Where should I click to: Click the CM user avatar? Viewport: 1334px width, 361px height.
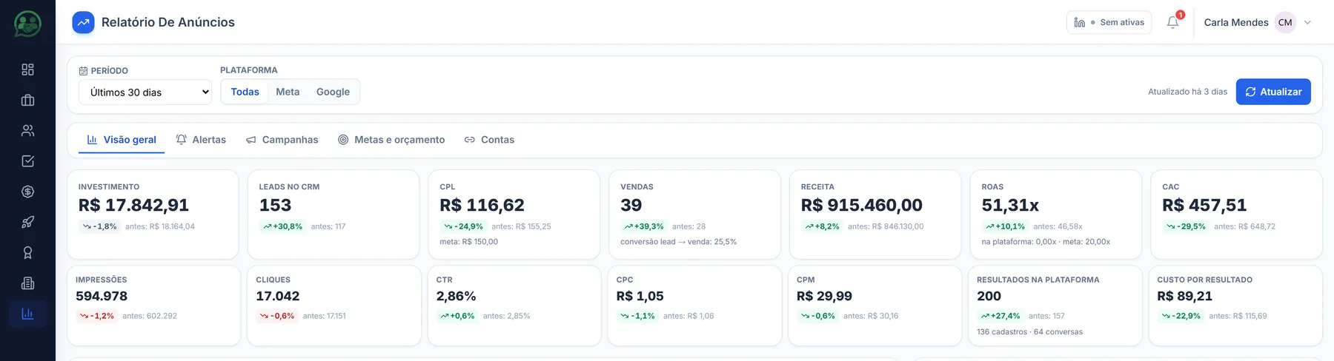(x=1285, y=22)
